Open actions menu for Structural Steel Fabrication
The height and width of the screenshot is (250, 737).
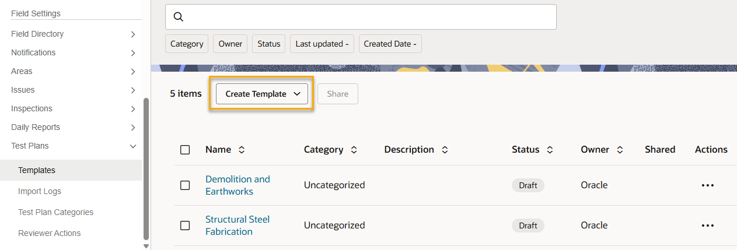point(707,226)
